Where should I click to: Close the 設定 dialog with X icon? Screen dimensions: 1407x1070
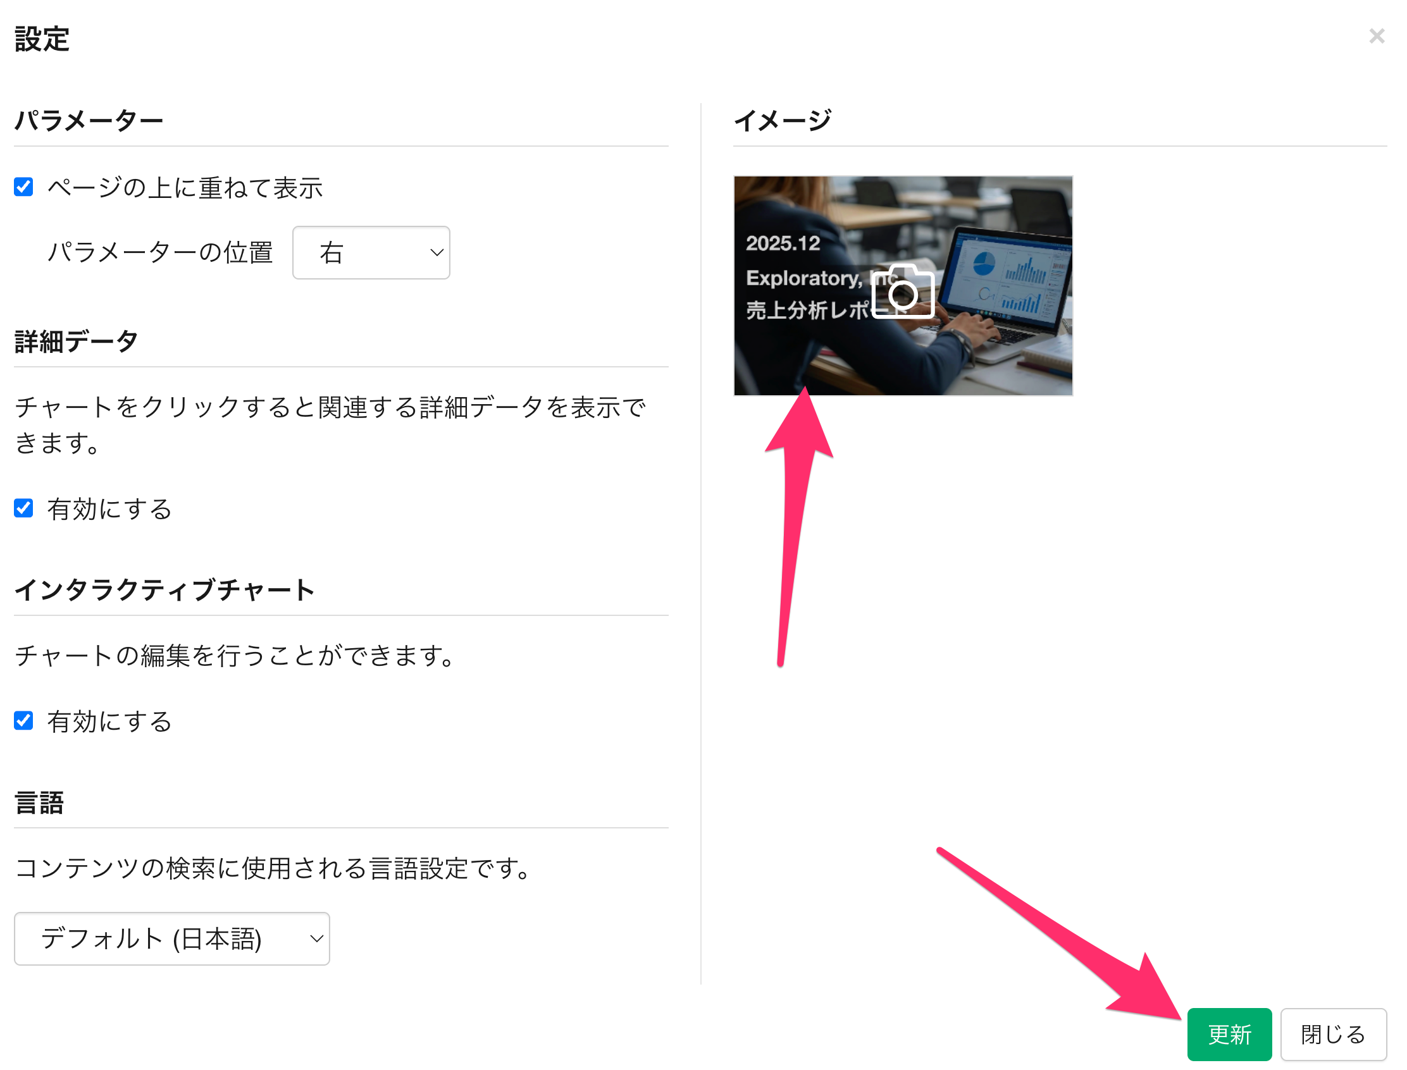click(x=1377, y=36)
